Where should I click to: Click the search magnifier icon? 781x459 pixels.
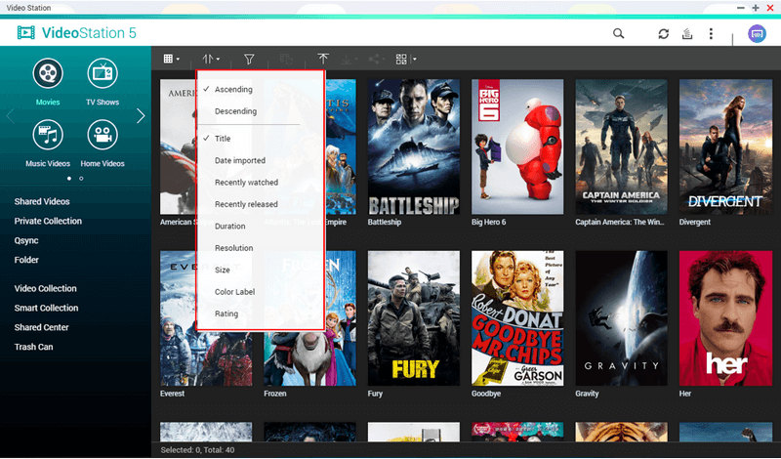coord(618,33)
